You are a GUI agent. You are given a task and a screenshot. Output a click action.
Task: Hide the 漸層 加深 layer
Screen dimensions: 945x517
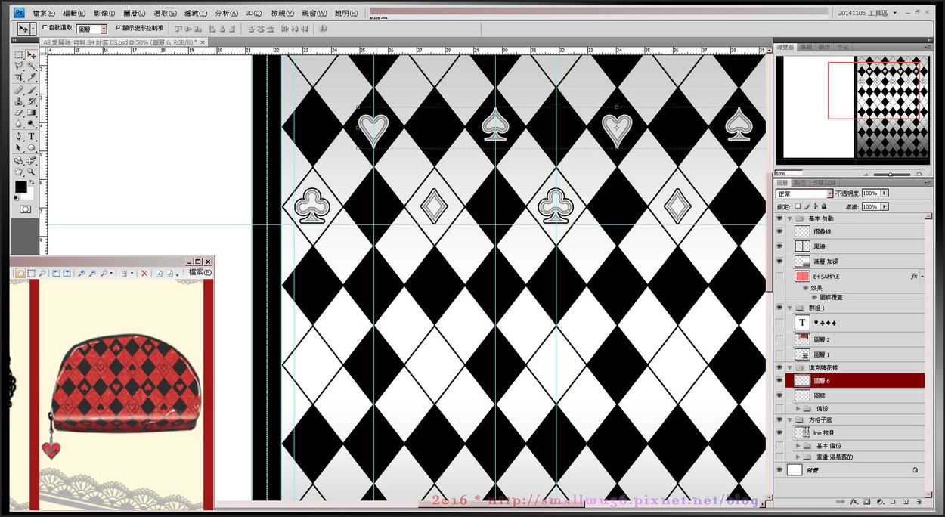coord(779,262)
